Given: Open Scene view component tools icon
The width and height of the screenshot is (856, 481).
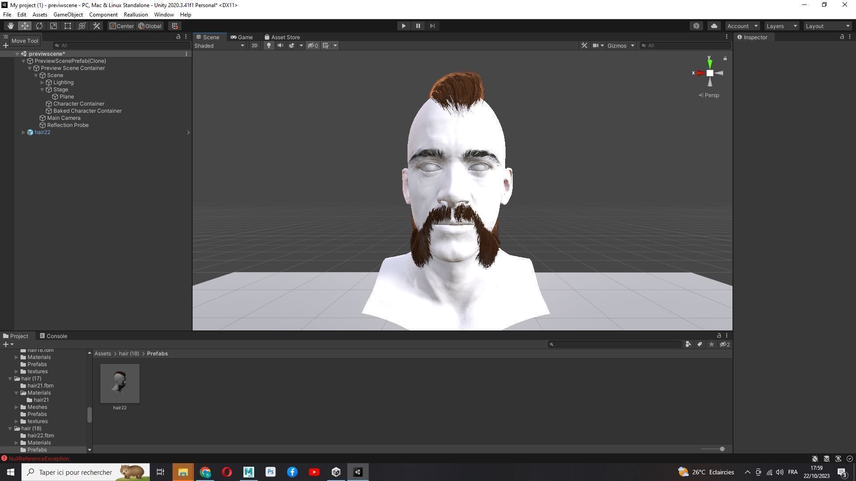Looking at the screenshot, I should 584,45.
